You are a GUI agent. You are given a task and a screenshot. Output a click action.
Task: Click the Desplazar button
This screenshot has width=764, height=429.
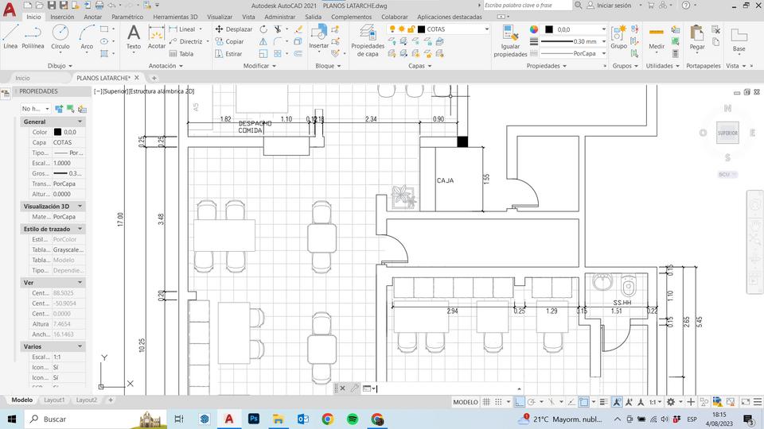(x=234, y=29)
